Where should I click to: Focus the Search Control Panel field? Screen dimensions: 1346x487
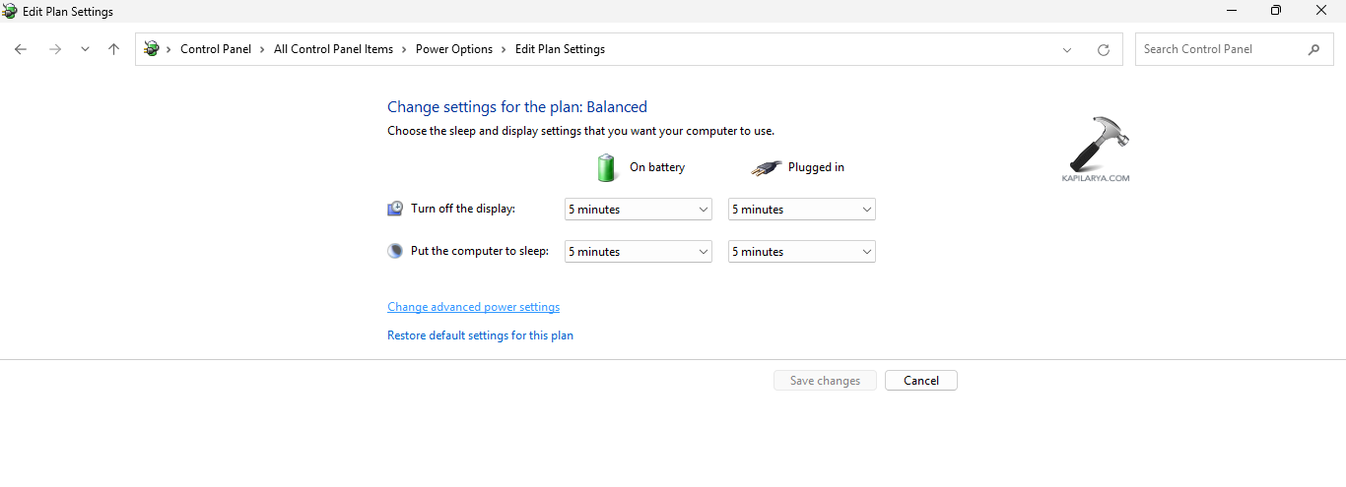pos(1222,49)
